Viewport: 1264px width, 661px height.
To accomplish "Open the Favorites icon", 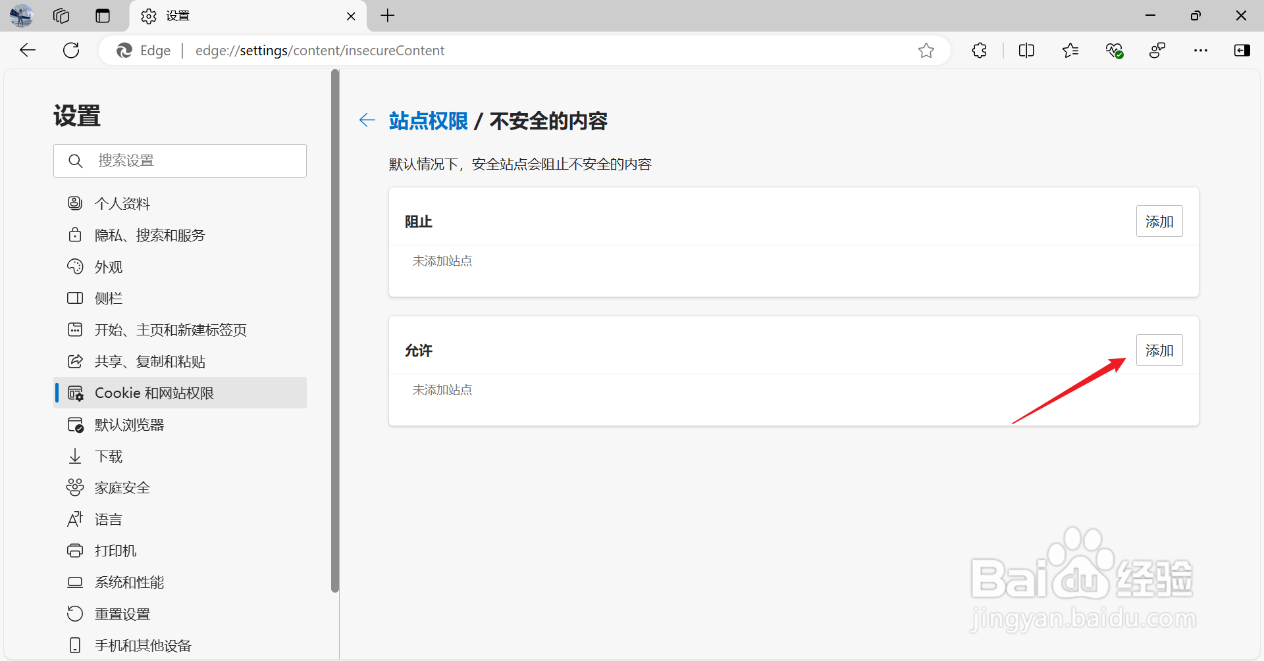I will [1070, 50].
